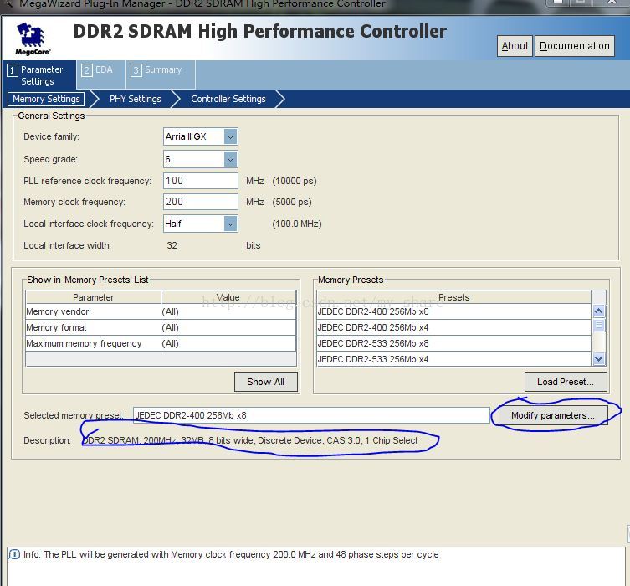Switch to the Summary tab
The image size is (630, 586).
(x=161, y=75)
